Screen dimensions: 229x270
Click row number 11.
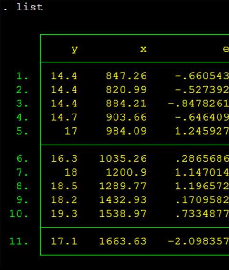point(19,241)
